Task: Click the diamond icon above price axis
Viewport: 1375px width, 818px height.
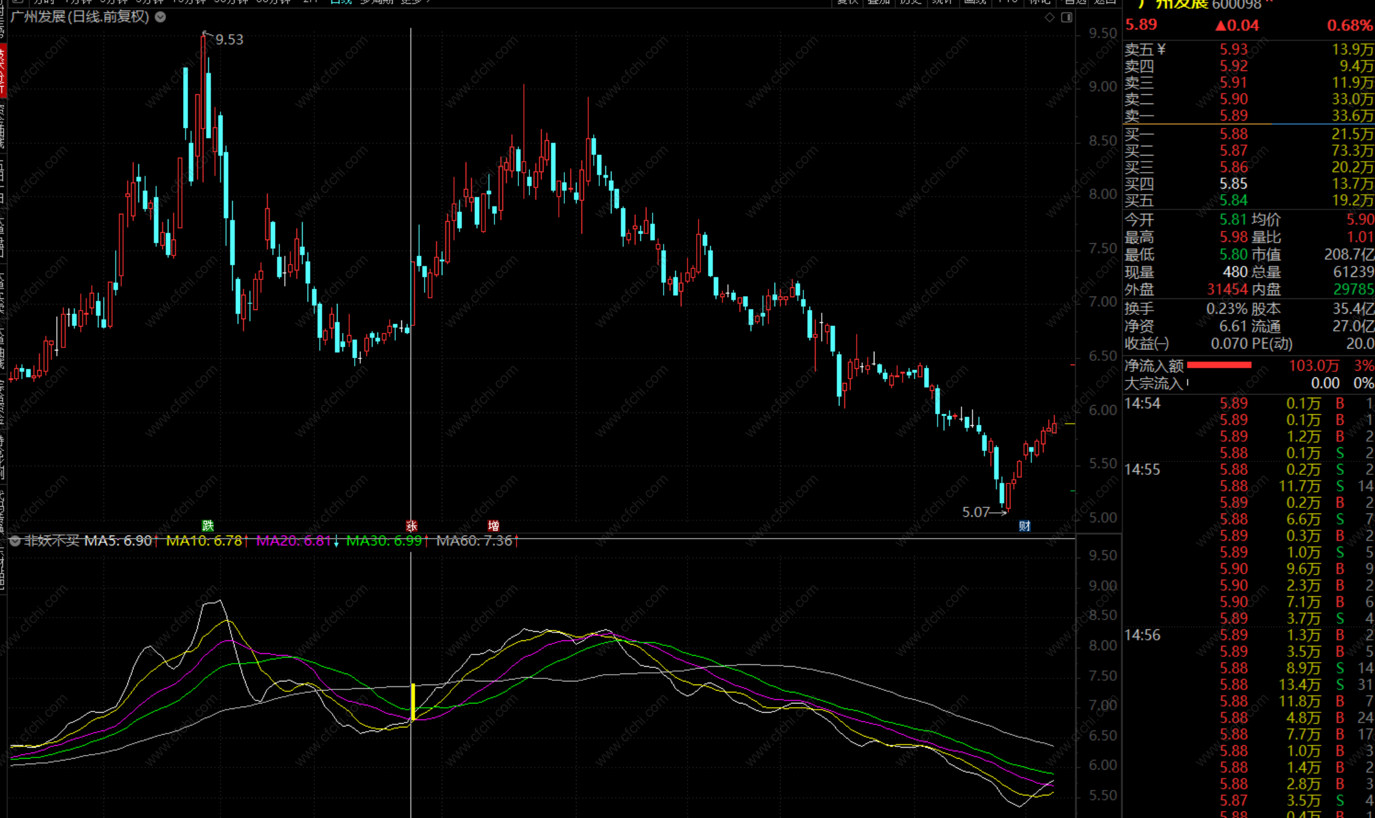Action: (1050, 17)
